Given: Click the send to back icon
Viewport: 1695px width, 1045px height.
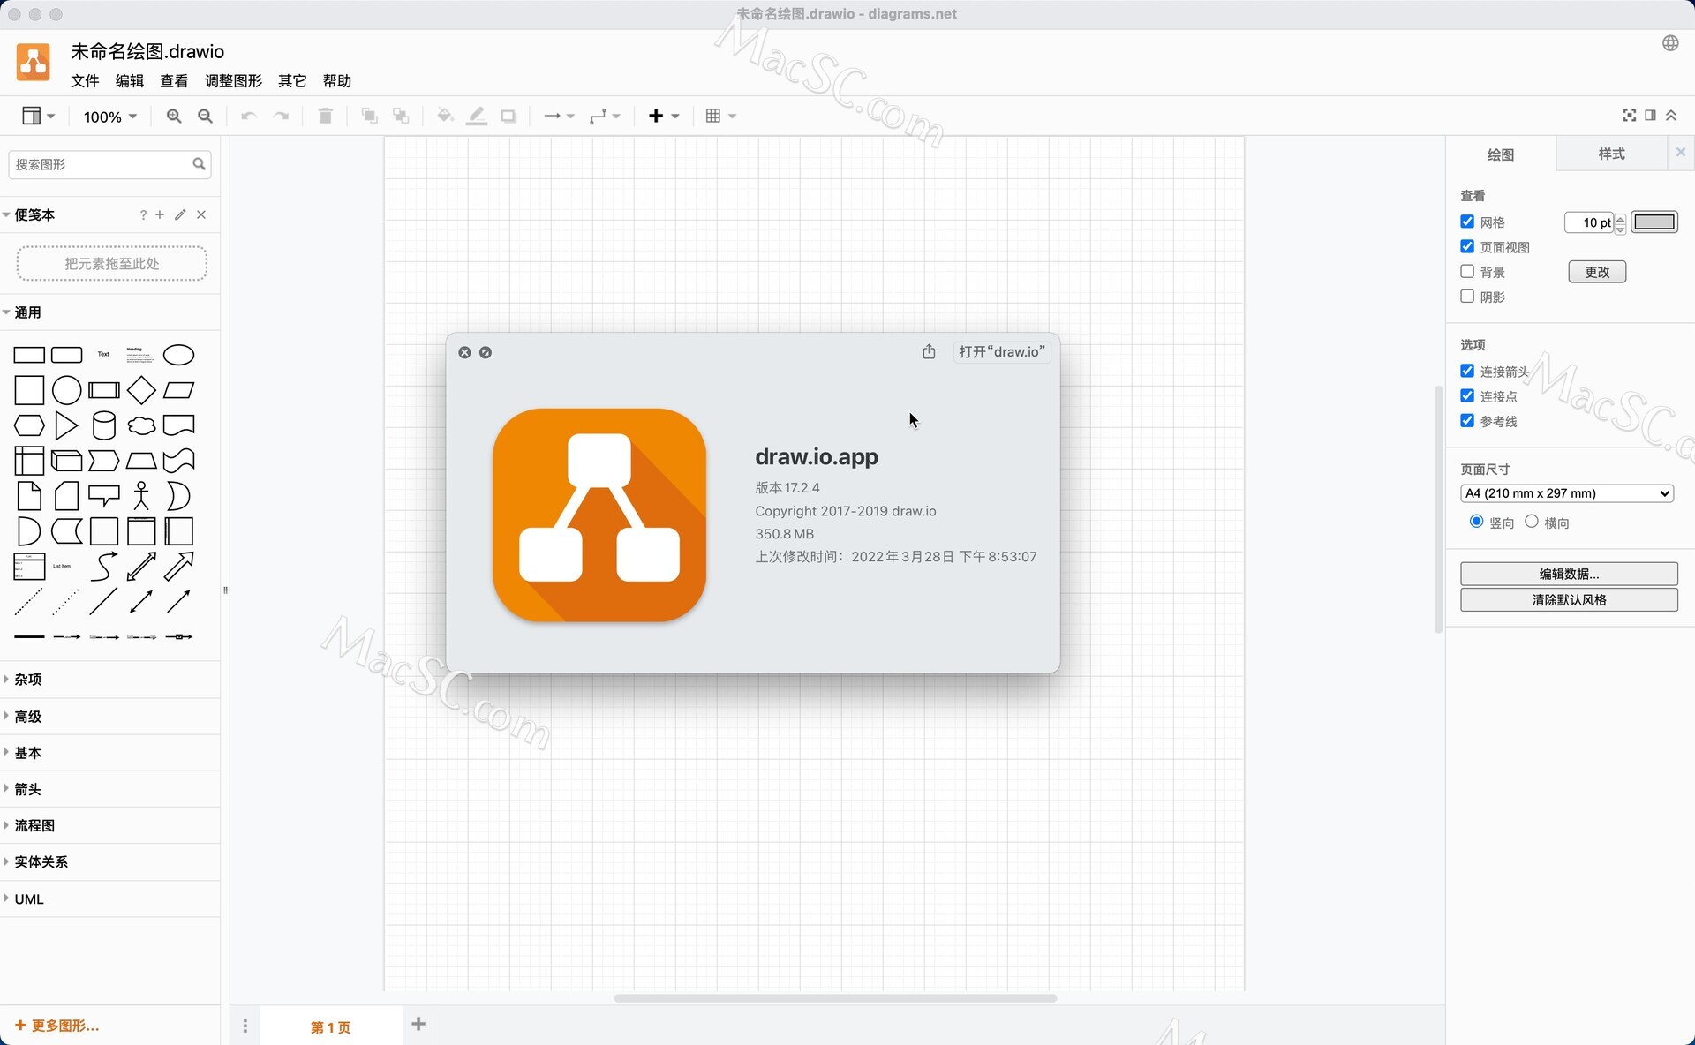Looking at the screenshot, I should [x=401, y=116].
